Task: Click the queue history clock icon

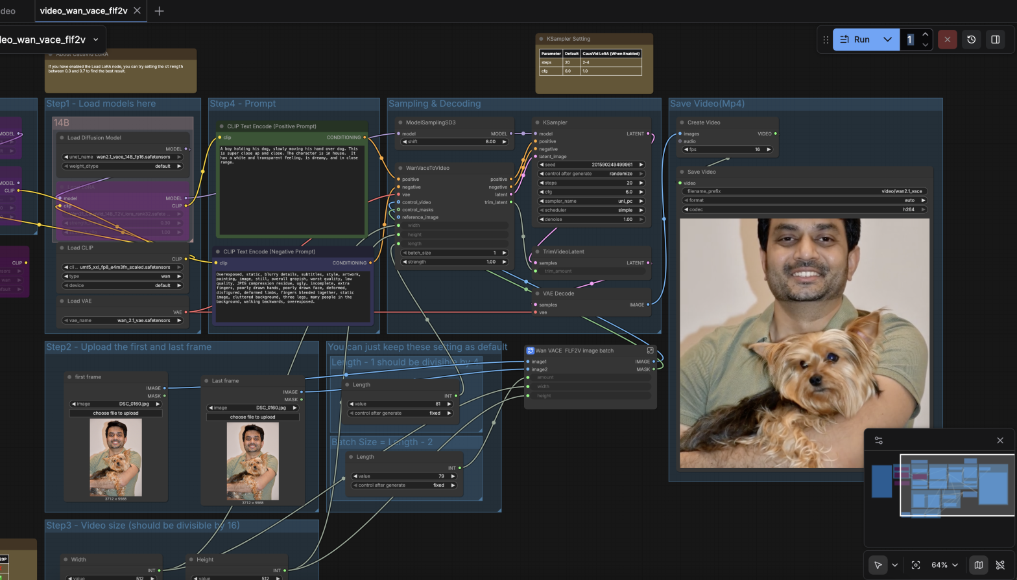Action: tap(971, 40)
